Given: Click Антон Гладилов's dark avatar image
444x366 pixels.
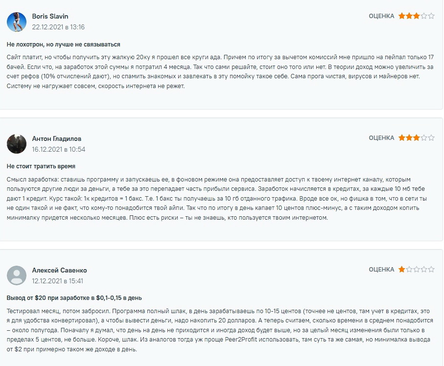Looking at the screenshot, I should [17, 144].
